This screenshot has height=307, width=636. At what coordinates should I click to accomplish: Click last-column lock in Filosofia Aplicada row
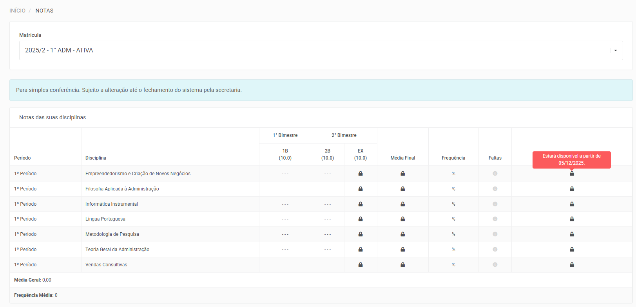tap(572, 189)
